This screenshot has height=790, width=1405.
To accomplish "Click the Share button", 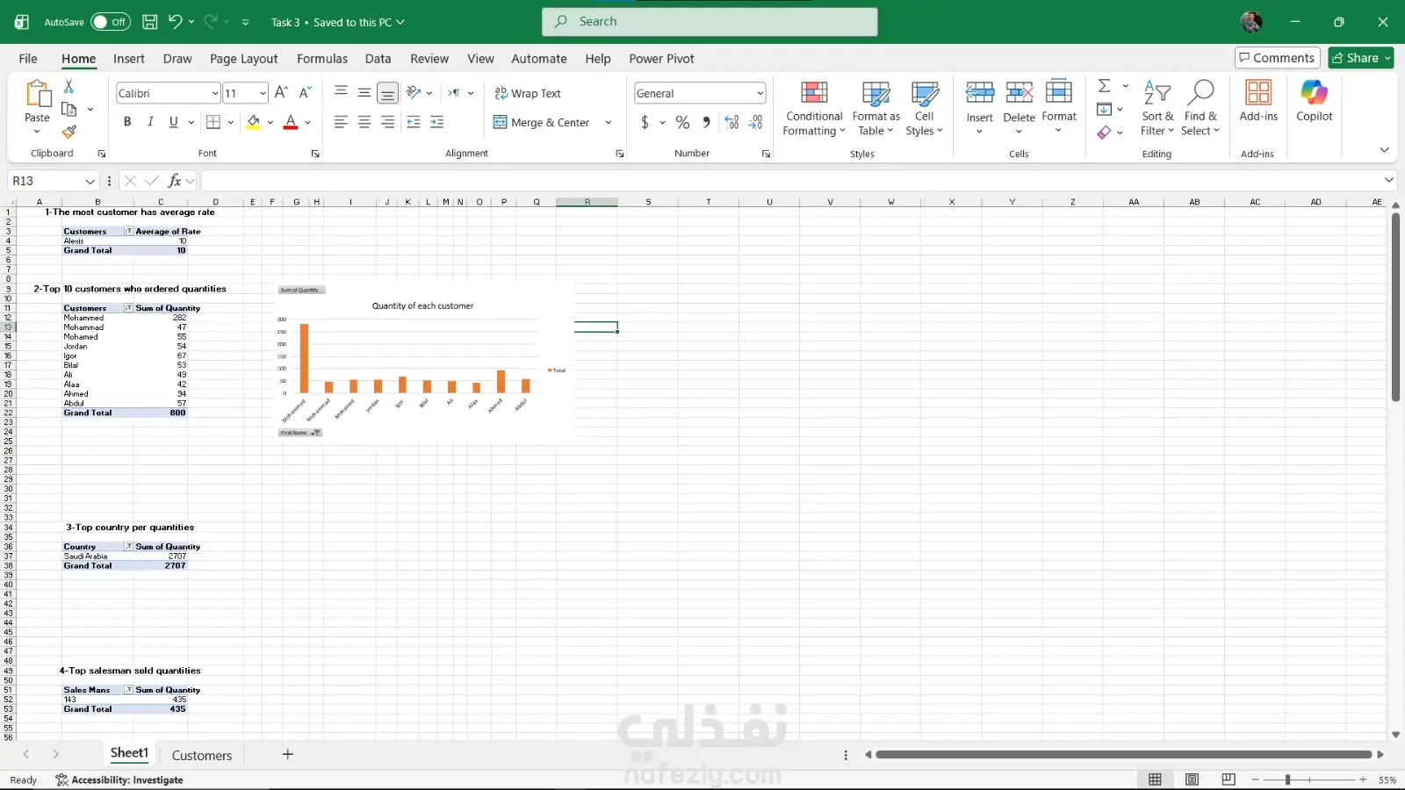I will pyautogui.click(x=1361, y=58).
